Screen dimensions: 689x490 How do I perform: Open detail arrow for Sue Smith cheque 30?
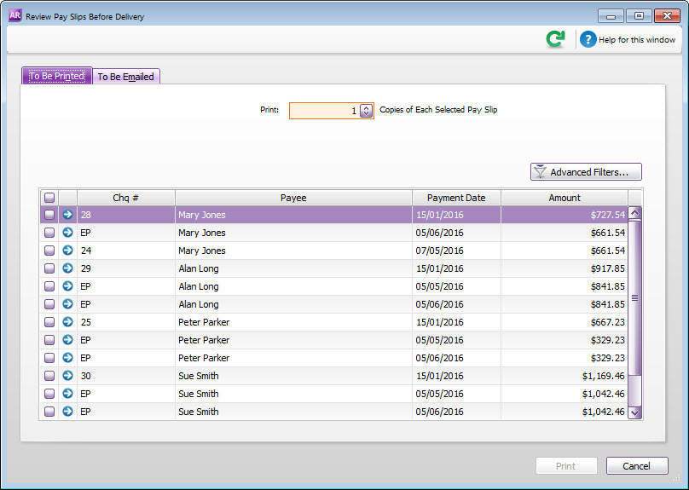tap(67, 376)
